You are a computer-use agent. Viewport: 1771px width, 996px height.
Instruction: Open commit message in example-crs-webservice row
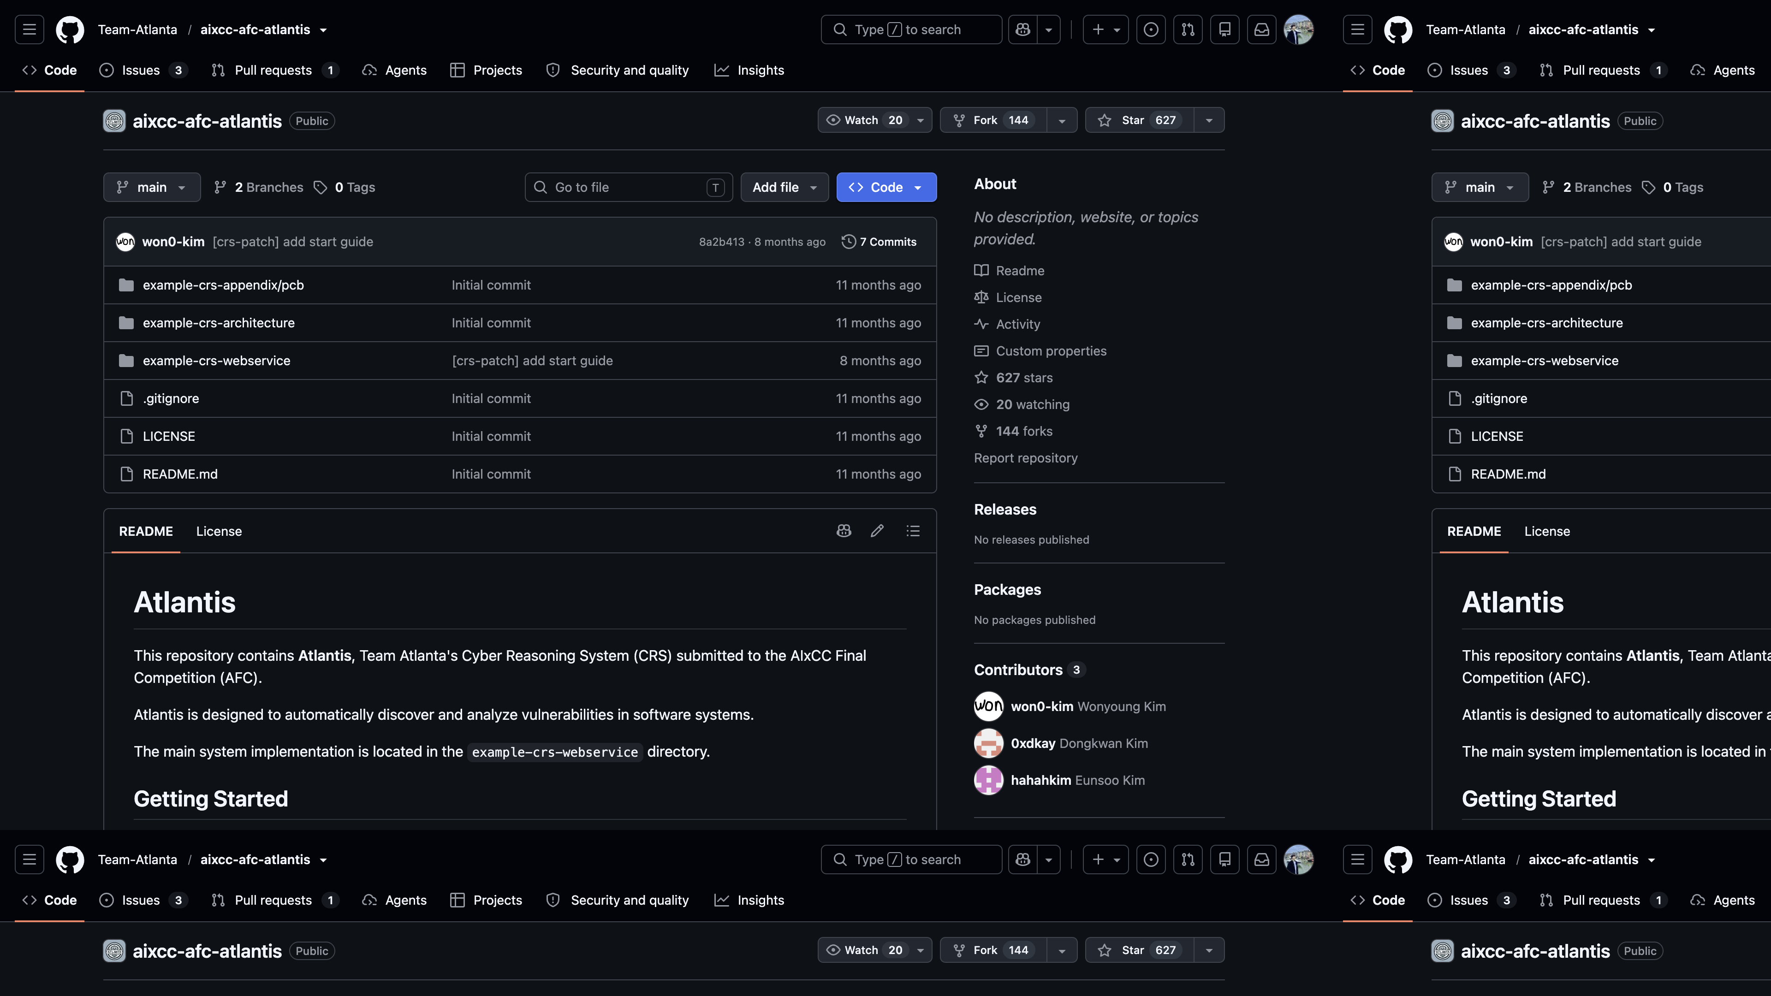tap(532, 360)
